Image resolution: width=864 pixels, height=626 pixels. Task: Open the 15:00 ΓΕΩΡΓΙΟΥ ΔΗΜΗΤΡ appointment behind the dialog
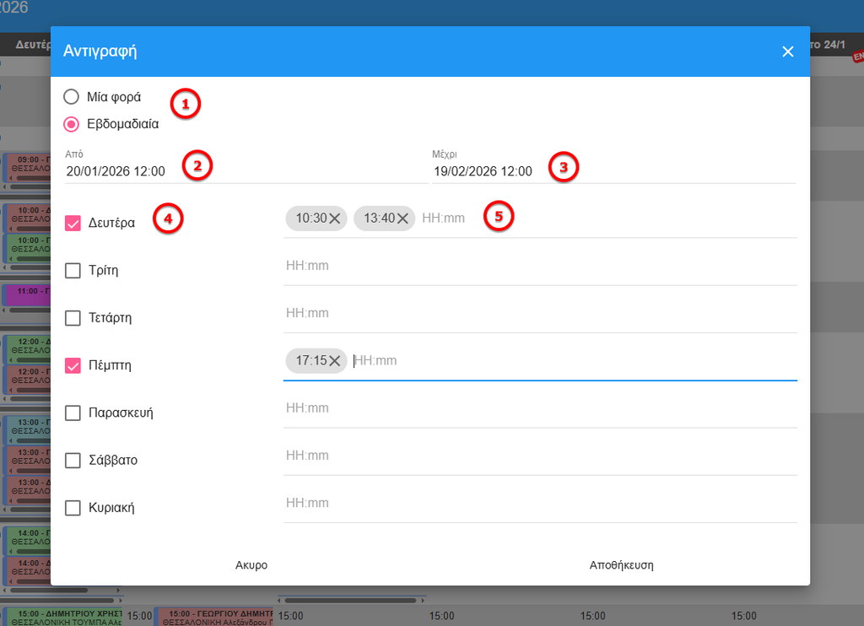point(213,618)
